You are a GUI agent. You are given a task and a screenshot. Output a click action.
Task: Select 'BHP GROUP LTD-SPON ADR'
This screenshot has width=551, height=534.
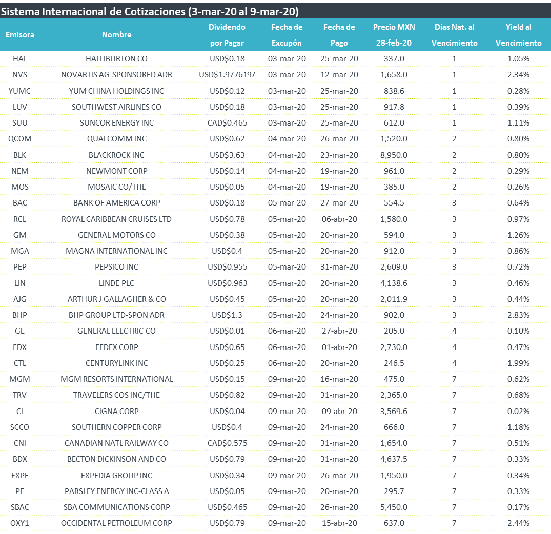coord(117,315)
